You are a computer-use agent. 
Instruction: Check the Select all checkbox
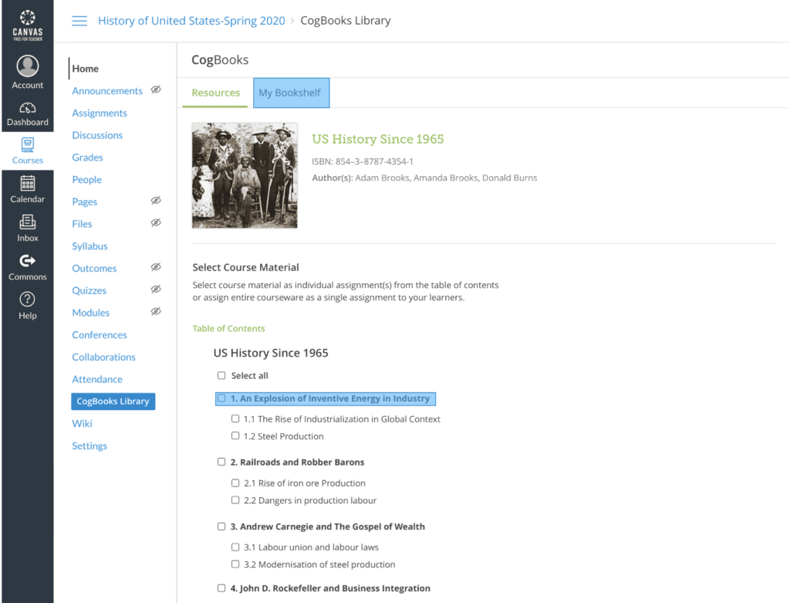(221, 375)
